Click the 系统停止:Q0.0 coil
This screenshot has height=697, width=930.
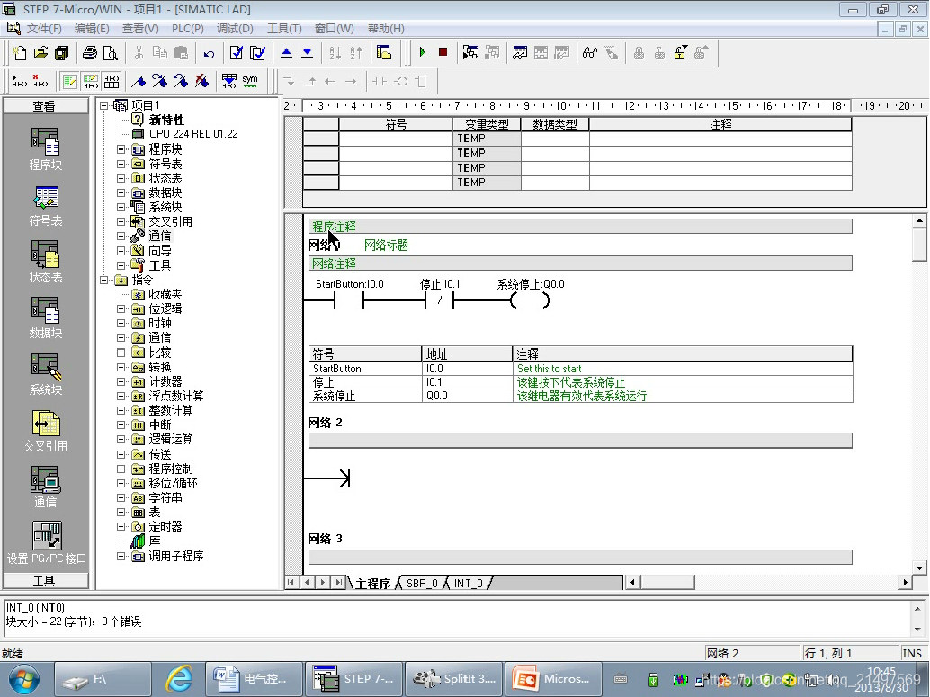pos(531,300)
